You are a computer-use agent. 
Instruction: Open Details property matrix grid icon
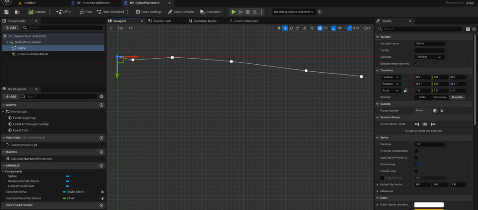[x=468, y=29]
